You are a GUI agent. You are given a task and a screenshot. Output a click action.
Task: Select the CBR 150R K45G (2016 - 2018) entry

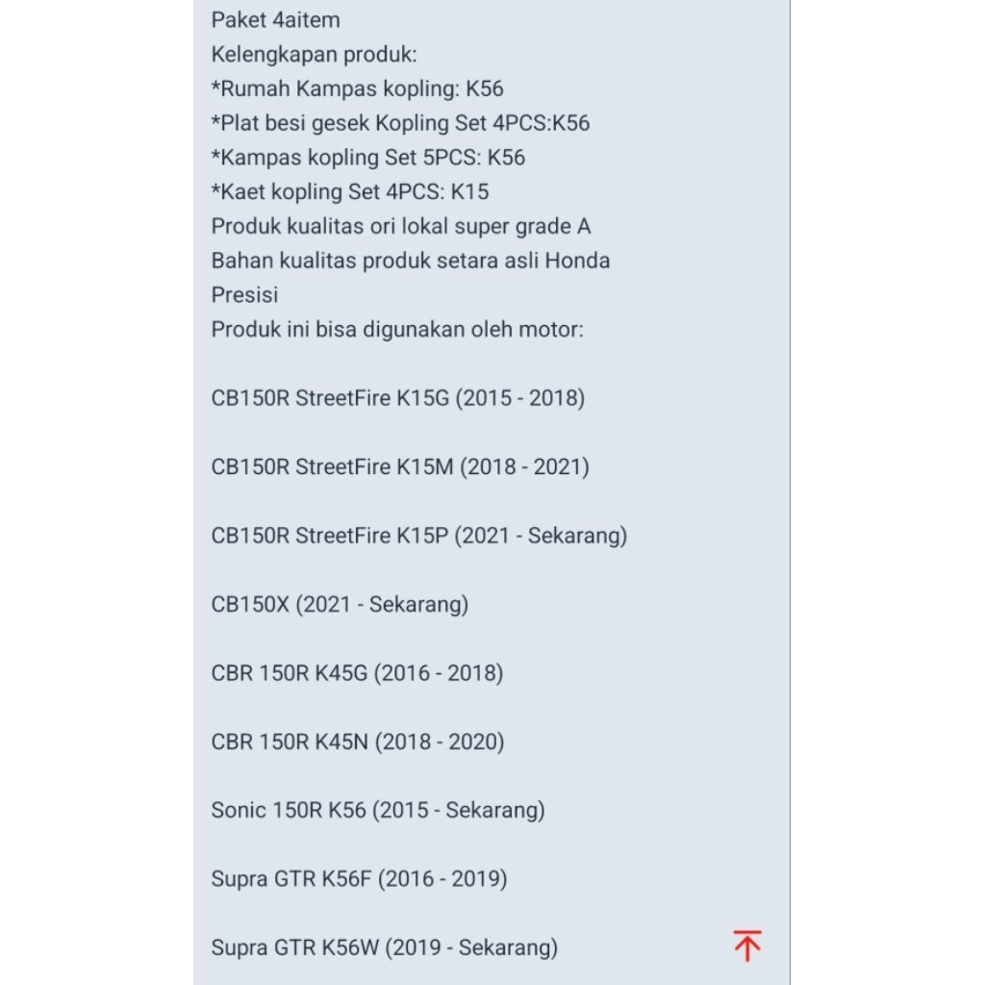(x=357, y=673)
